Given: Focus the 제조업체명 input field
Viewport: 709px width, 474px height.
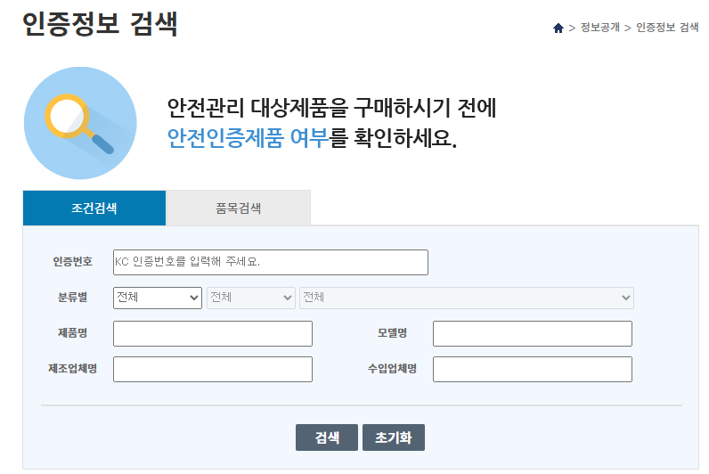Looking at the screenshot, I should tap(212, 369).
